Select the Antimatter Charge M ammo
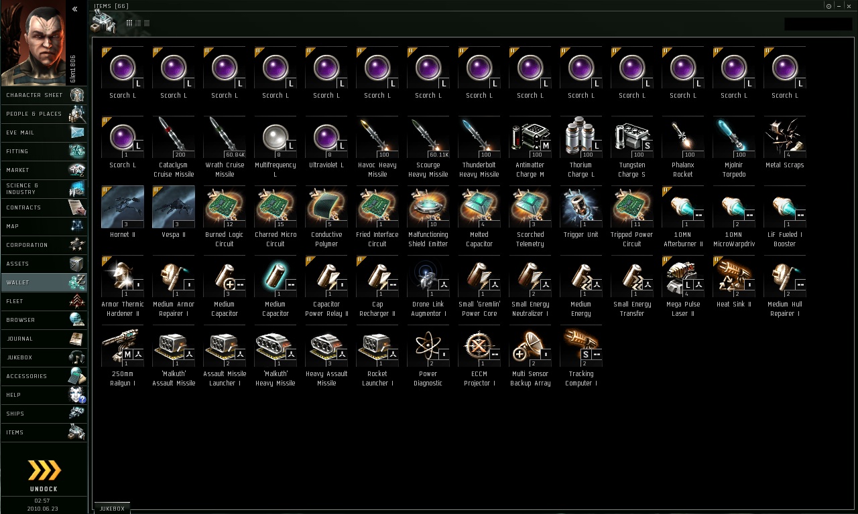Screen dimensions: 858x514 click(530, 147)
